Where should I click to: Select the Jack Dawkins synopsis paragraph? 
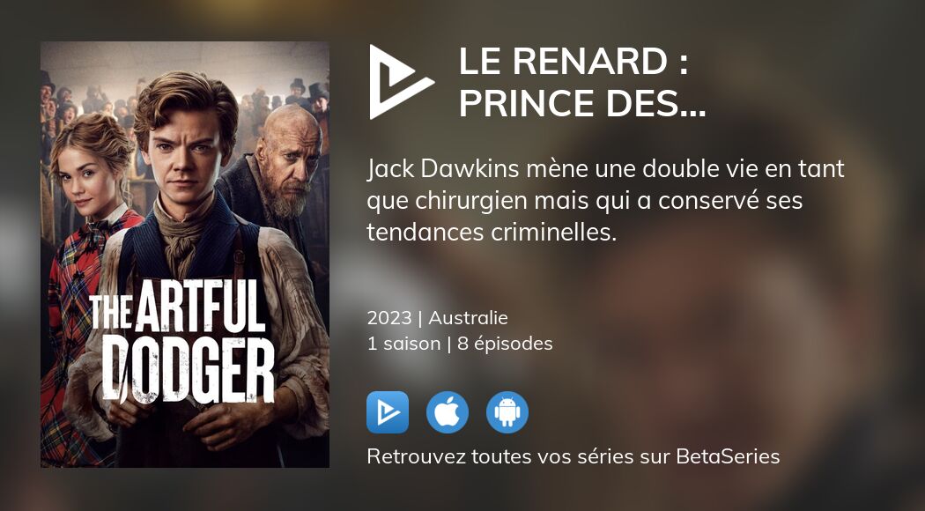tap(605, 201)
